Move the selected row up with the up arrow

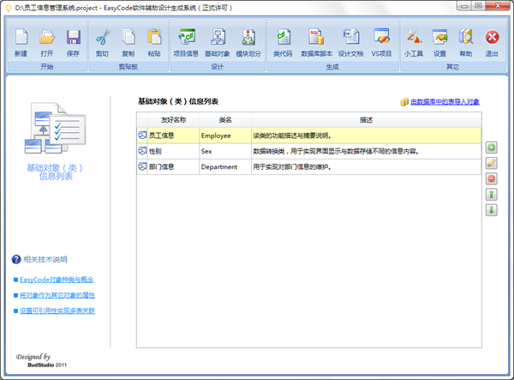pyautogui.click(x=491, y=194)
